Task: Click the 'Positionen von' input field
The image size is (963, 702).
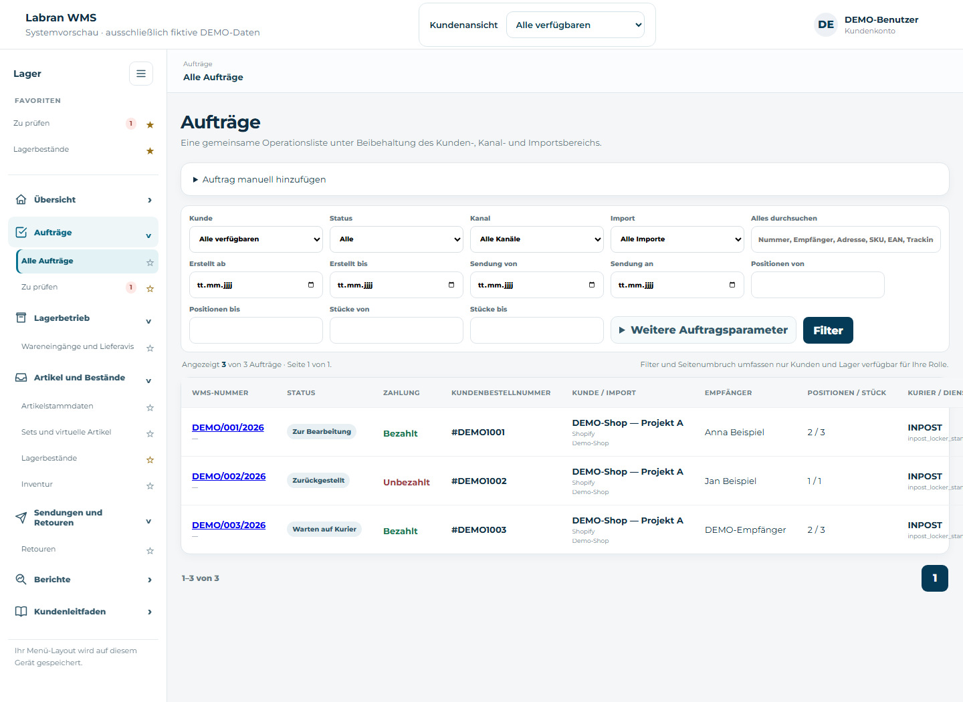Action: (818, 285)
